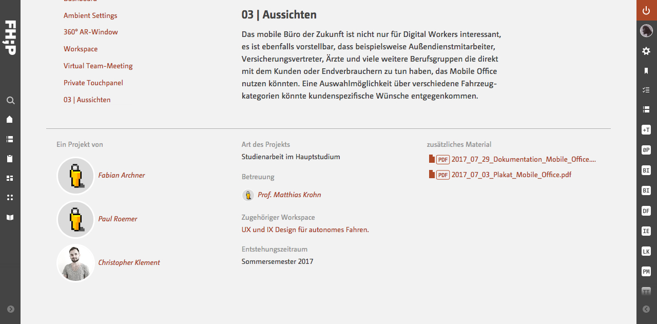Click Christopher Klement's profile photo

pos(75,263)
